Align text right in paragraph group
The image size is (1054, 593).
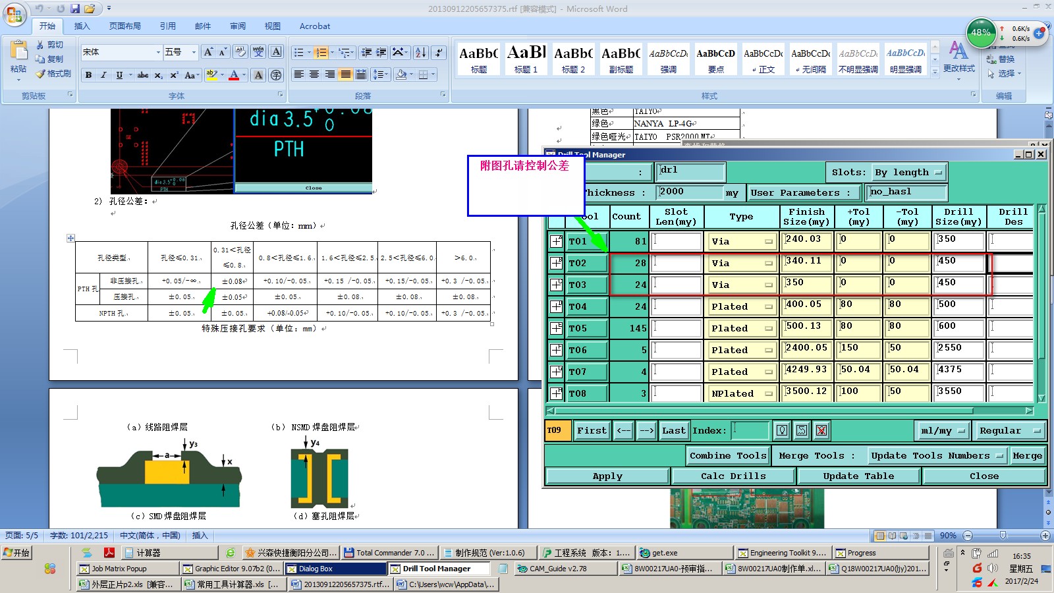click(x=330, y=74)
